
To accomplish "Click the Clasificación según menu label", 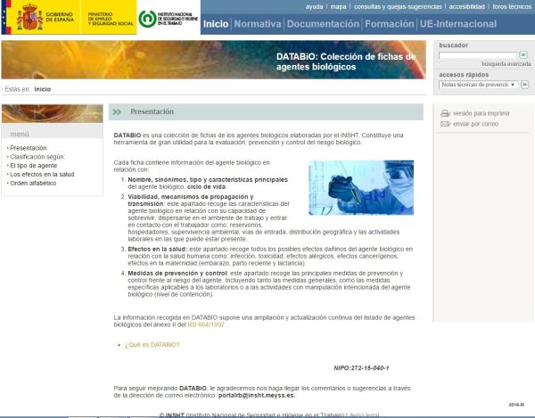I will pyautogui.click(x=37, y=157).
